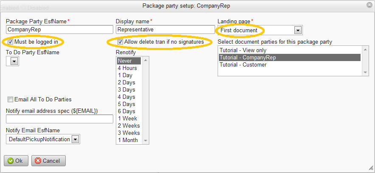Close the Package party setup dialog
375x173 pixels.
point(369,5)
